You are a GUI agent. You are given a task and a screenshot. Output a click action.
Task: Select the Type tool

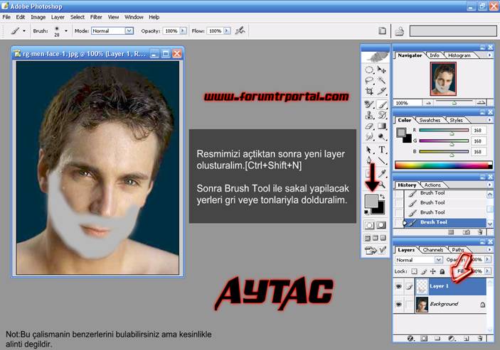(x=381, y=150)
